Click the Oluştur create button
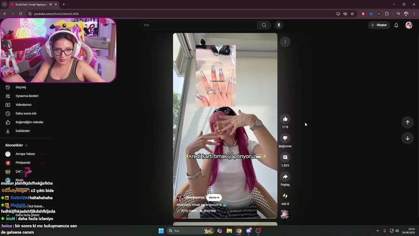 click(x=379, y=25)
